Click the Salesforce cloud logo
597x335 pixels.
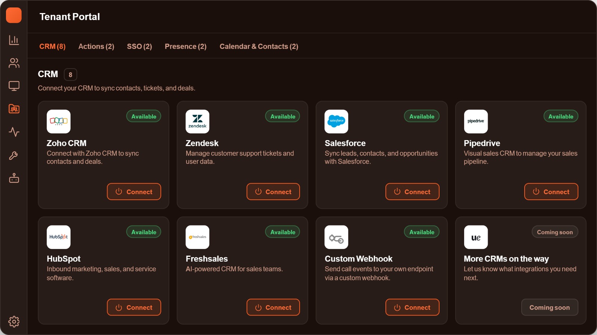pos(337,121)
